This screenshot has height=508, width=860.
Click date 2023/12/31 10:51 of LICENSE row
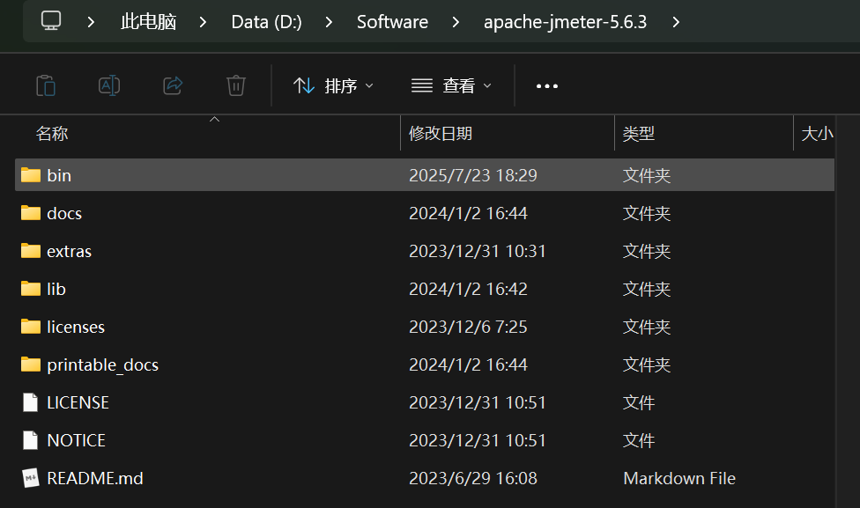point(478,402)
